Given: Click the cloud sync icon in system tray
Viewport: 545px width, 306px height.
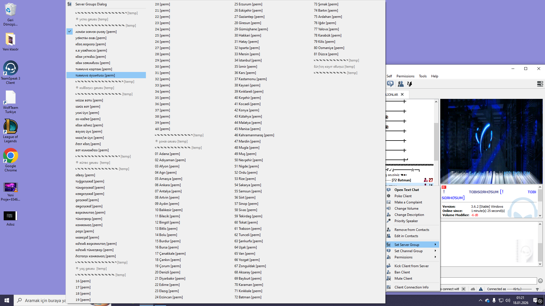Looking at the screenshot, I should (x=487, y=300).
